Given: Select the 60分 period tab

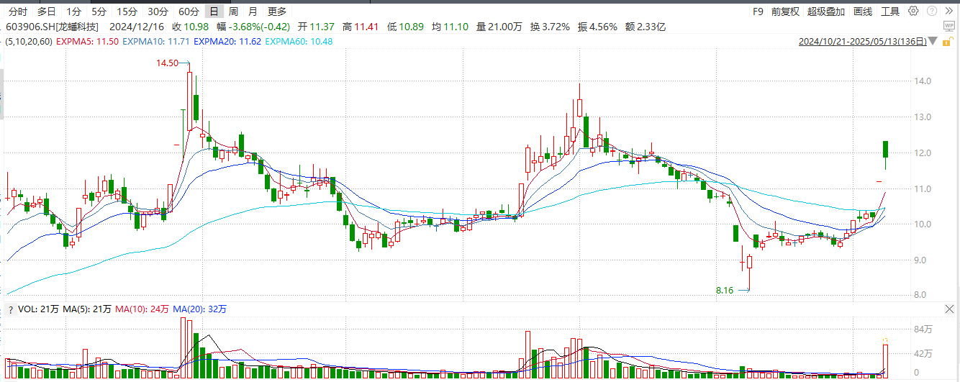Looking at the screenshot, I should coord(189,11).
